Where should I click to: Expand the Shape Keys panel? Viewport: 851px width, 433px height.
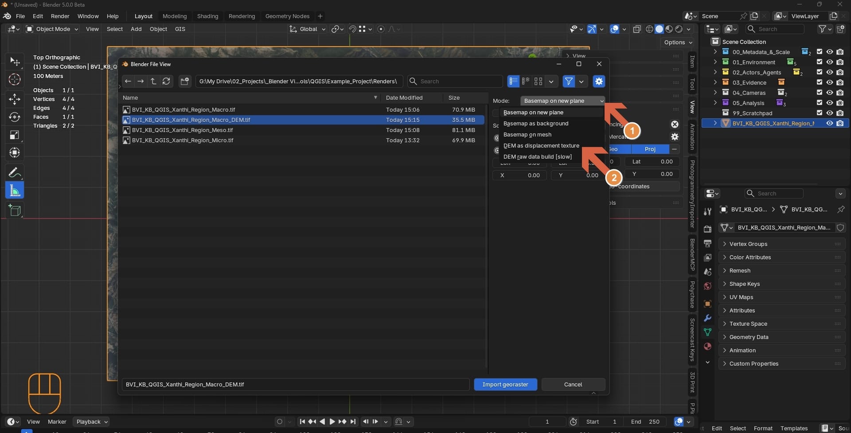tap(782, 284)
